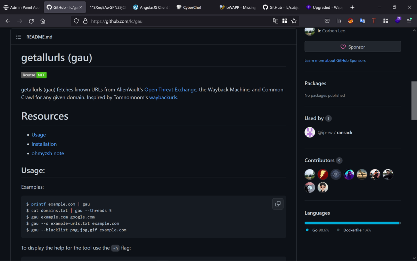Switch to the bWAPP - Missing tab

coord(238,7)
